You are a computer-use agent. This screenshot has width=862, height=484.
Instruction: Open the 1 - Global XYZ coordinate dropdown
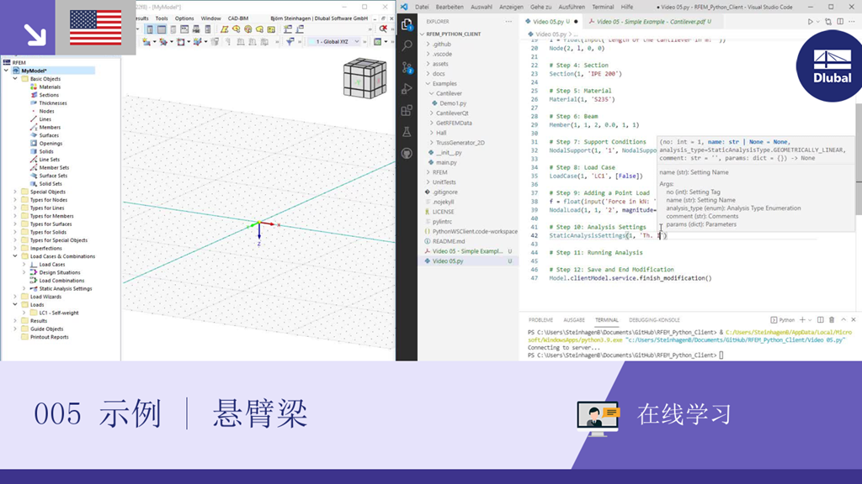(x=333, y=42)
